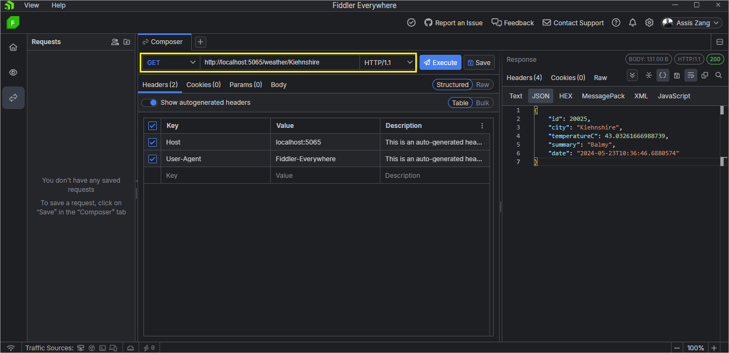729x353 pixels.
Task: Click Report an Issue link
Action: coord(453,23)
